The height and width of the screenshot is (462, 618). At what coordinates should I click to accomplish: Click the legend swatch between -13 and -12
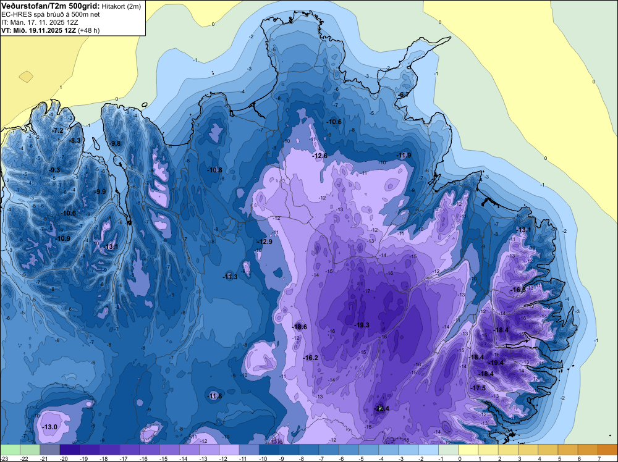[x=210, y=450]
